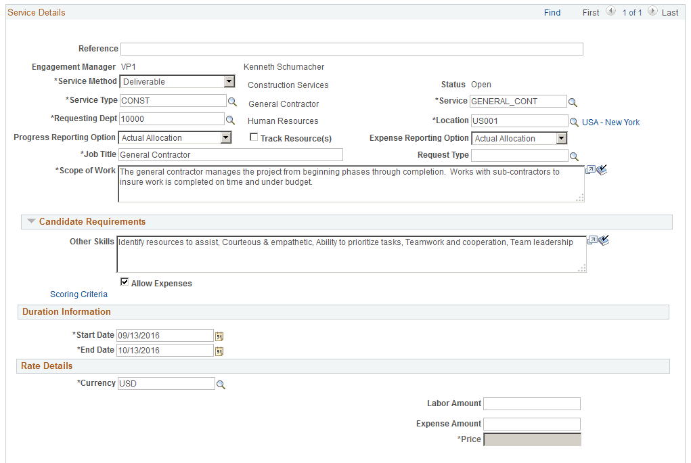
Task: Spell check the Other Skills field
Action: [x=604, y=240]
